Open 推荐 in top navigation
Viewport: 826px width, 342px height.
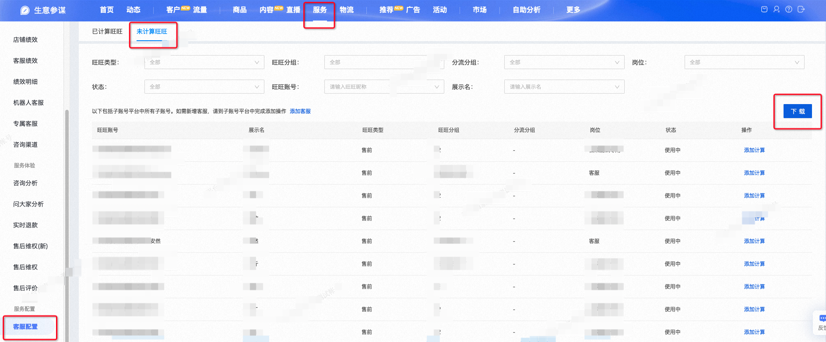click(387, 10)
